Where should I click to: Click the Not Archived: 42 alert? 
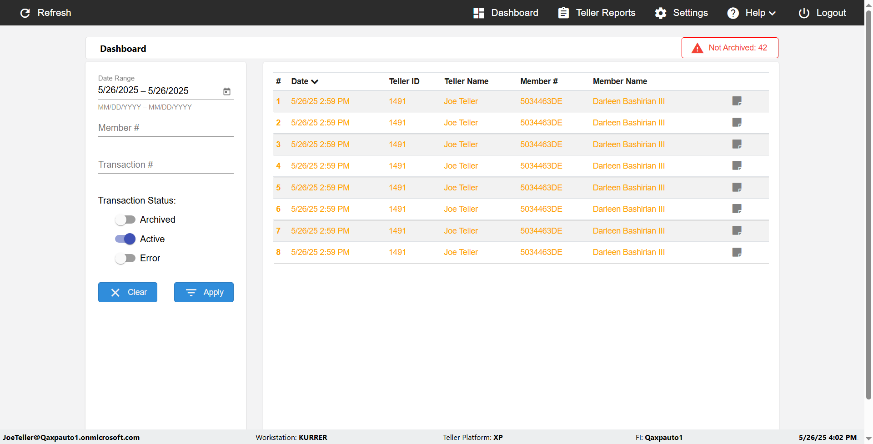click(730, 48)
